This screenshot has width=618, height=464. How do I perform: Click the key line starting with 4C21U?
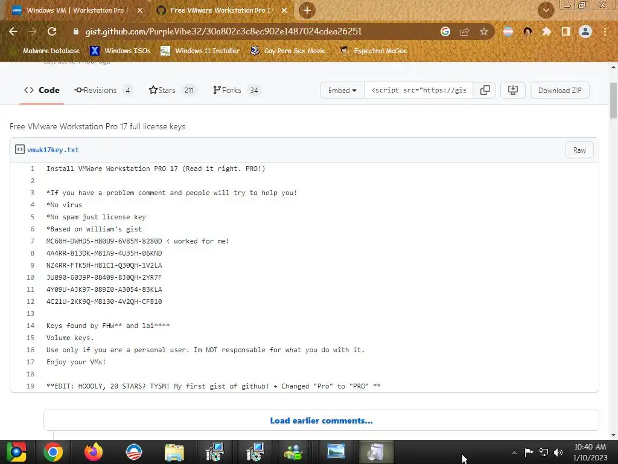tap(104, 301)
